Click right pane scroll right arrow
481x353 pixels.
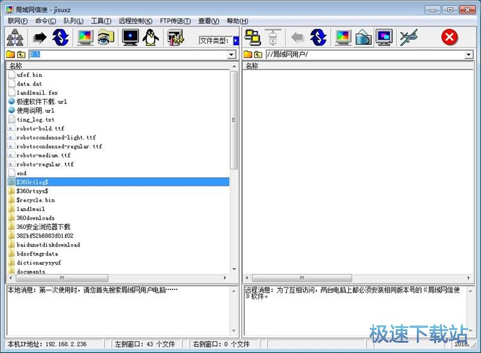468,278
